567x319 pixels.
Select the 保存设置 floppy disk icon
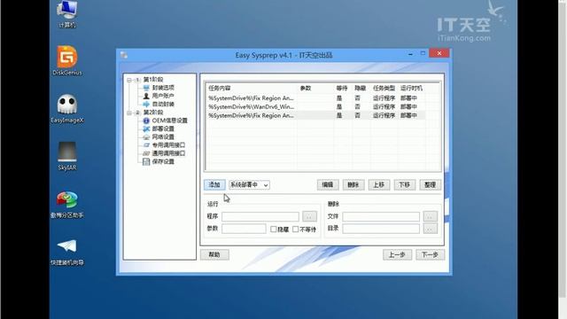[x=146, y=161]
